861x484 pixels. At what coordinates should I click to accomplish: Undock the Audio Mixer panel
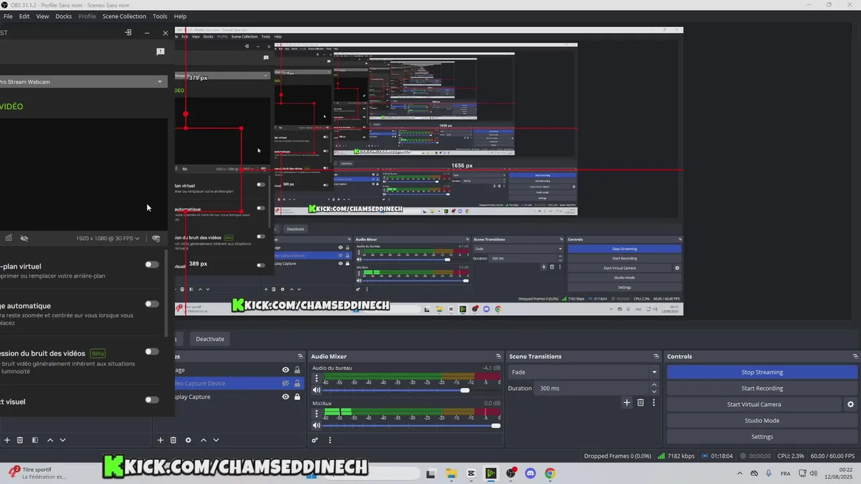pos(498,356)
